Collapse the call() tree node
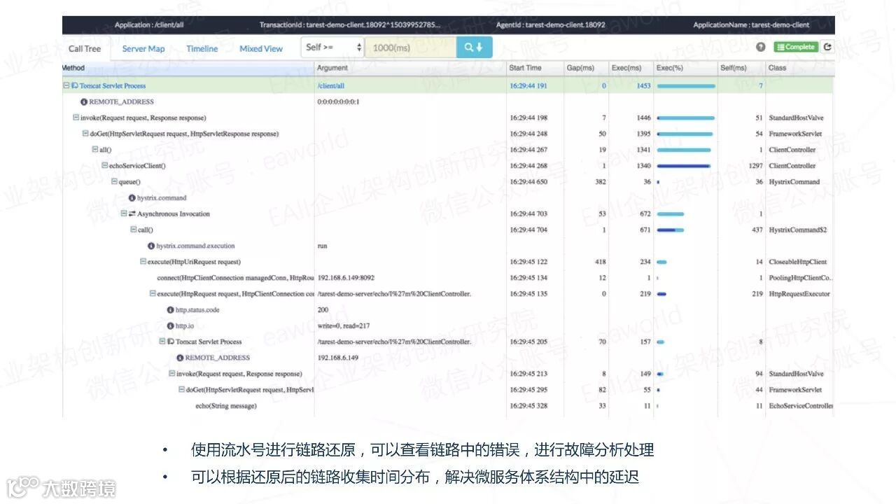Viewport: 896px width, 504px height. (x=134, y=230)
